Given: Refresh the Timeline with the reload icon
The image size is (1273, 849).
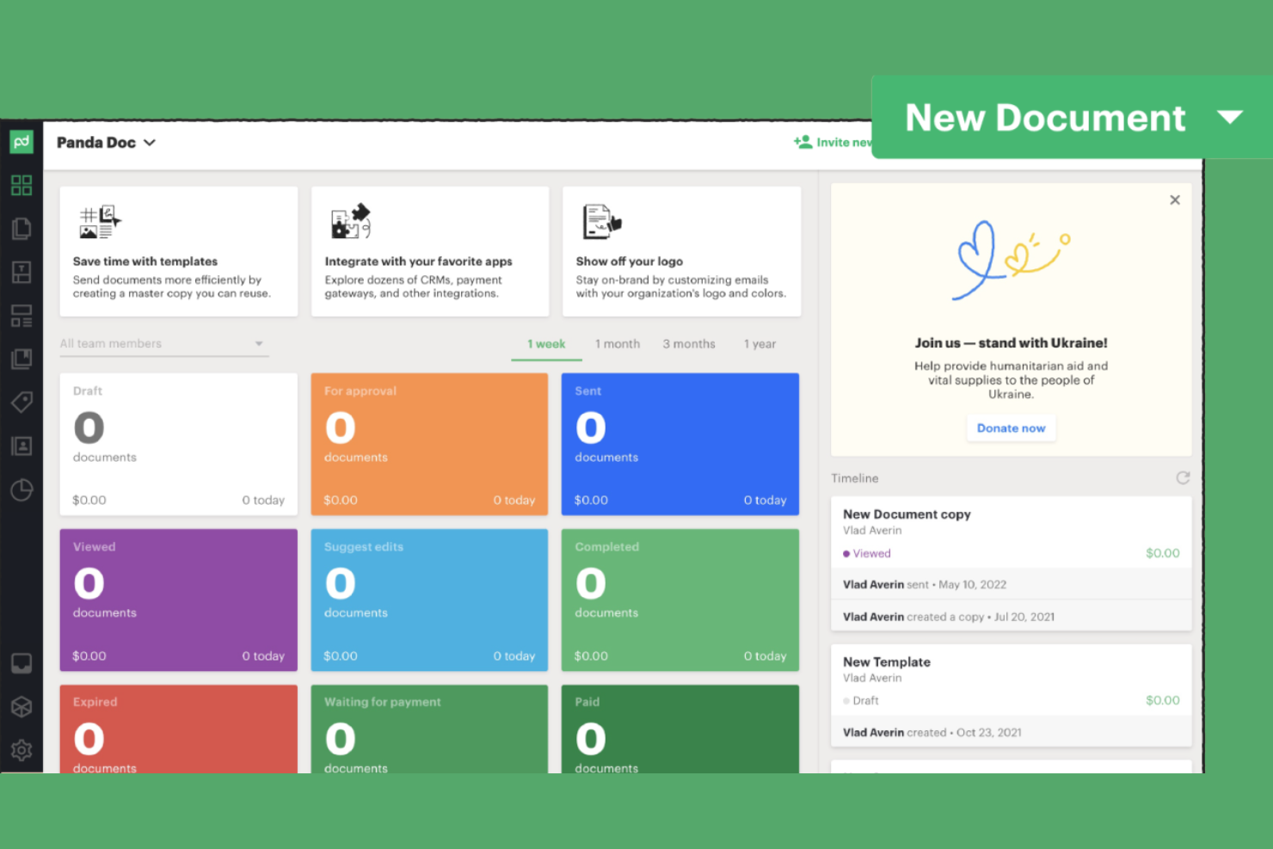Looking at the screenshot, I should pos(1183,477).
